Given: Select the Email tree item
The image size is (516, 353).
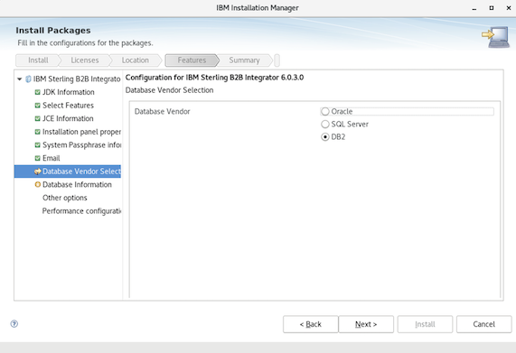Looking at the screenshot, I should 51,158.
